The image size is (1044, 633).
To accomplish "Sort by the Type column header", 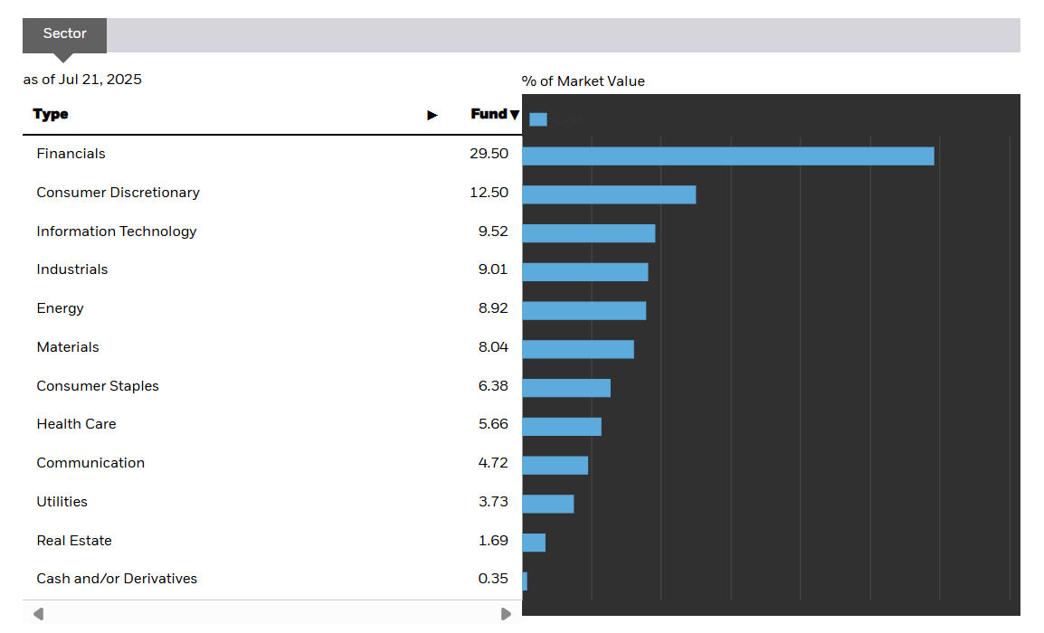I will click(x=51, y=114).
